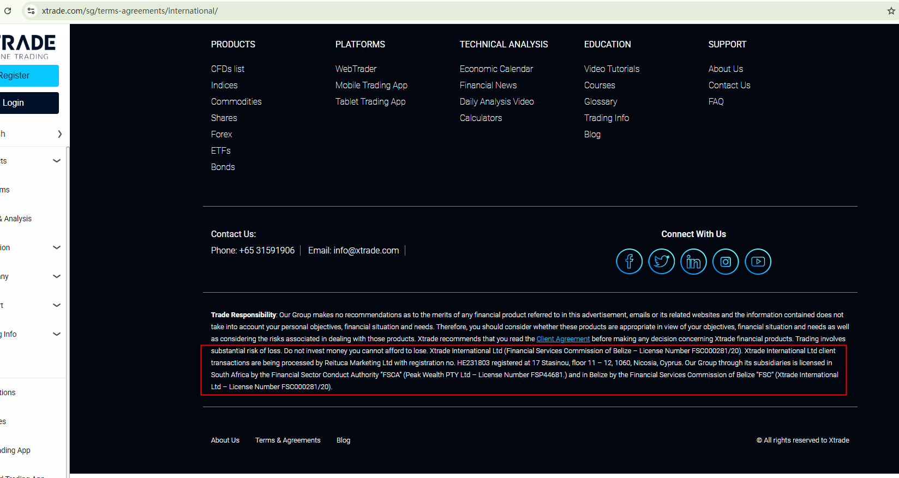Image resolution: width=899 pixels, height=478 pixels.
Task: View site information icon in address bar
Action: (31, 11)
